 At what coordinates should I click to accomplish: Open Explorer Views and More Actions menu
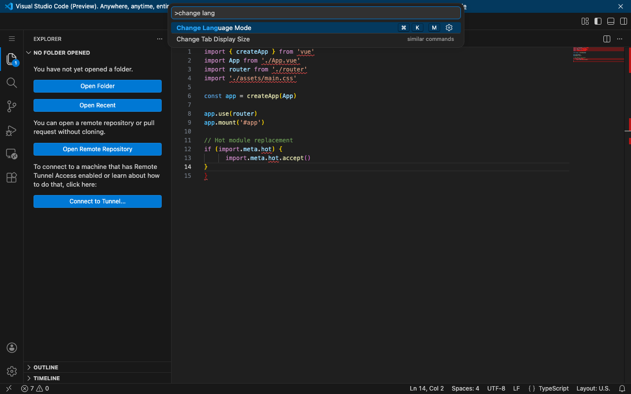tap(160, 39)
